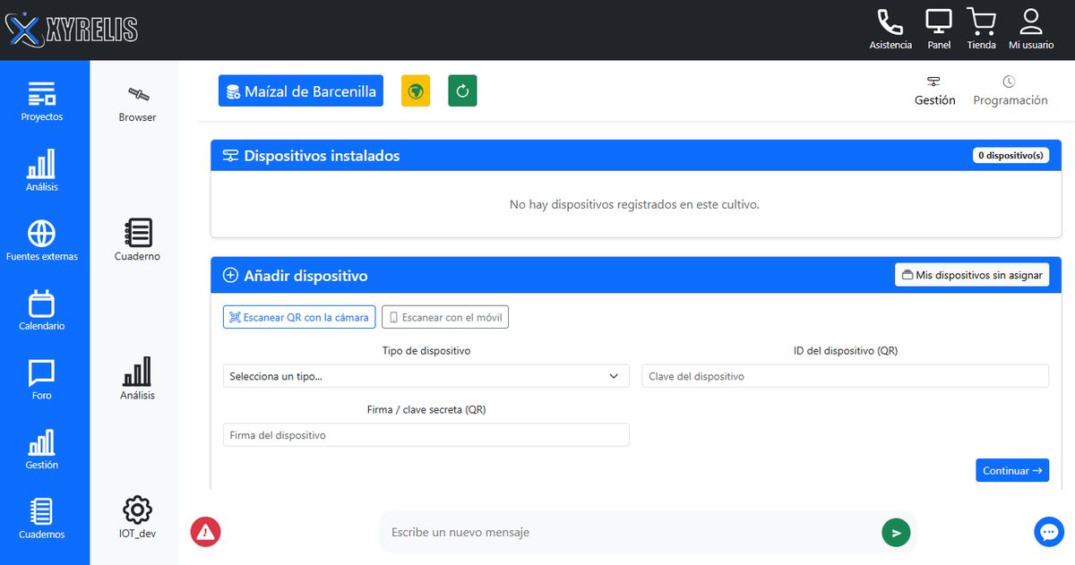Click the Continuar button
Viewport: 1075px width, 565px height.
click(1012, 470)
